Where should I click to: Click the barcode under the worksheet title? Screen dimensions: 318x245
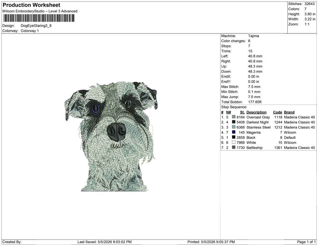click(39, 18)
